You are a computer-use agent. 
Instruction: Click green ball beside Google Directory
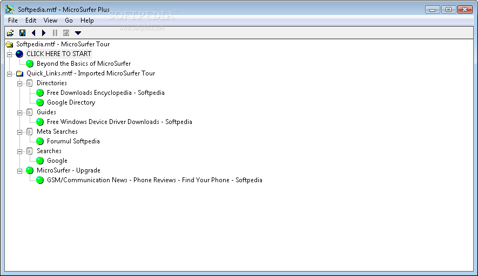click(40, 102)
